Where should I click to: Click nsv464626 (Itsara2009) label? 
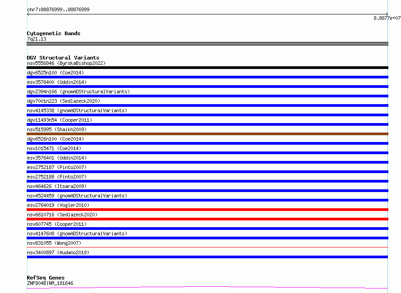point(57,186)
